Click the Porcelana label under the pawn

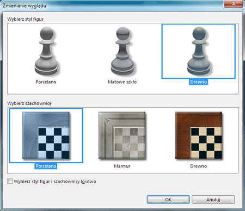click(x=46, y=82)
